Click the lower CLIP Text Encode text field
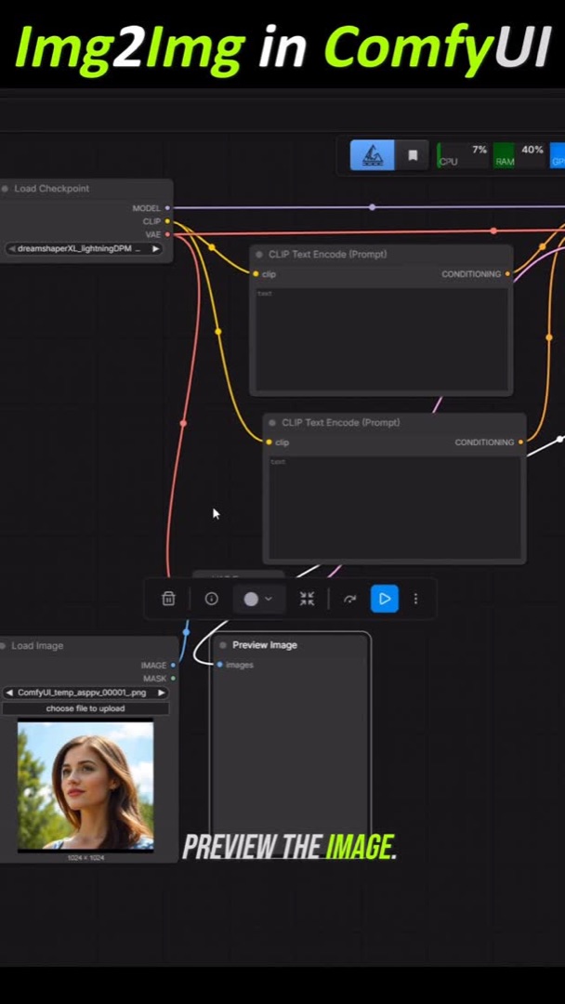Viewport: 565px width, 1004px height. (x=394, y=508)
